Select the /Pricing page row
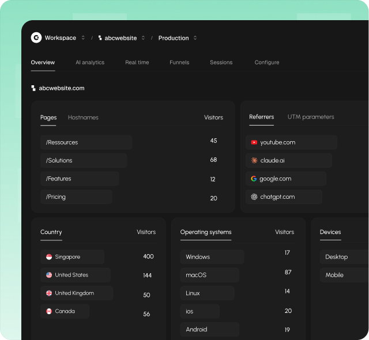The image size is (369, 340). coord(76,197)
